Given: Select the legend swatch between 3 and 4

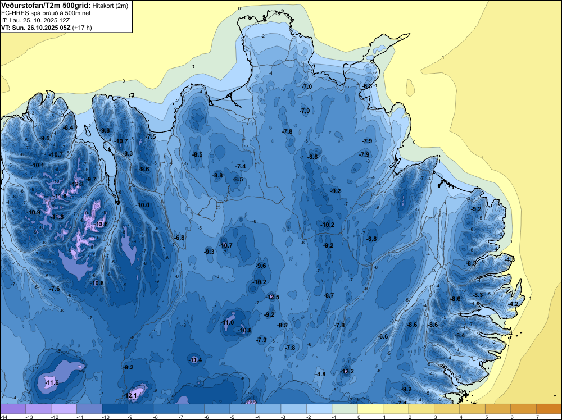Looking at the screenshot, I should coord(447,409).
